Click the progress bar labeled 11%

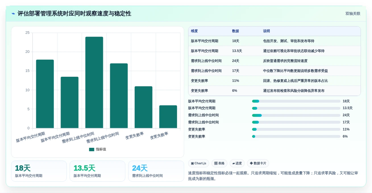pyautogui.click(x=296, y=129)
